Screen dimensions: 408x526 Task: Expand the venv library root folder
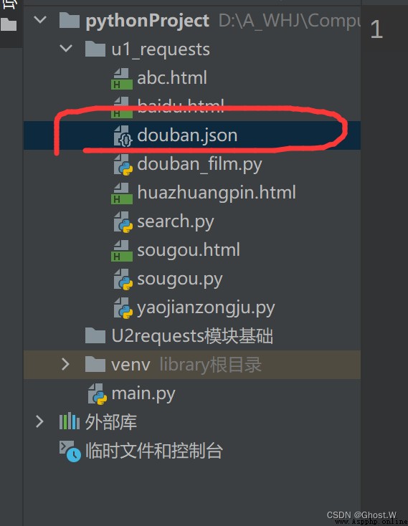click(x=65, y=364)
